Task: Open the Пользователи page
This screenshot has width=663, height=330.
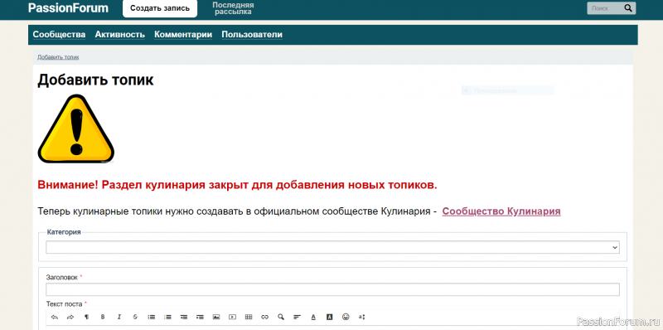Action: point(252,35)
